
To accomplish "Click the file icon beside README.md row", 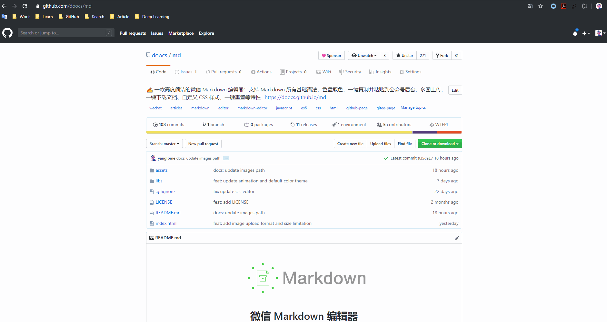I will (x=152, y=213).
